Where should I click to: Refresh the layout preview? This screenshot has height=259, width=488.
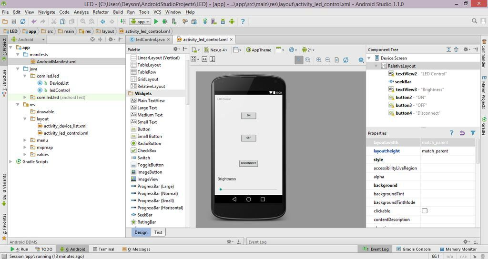pos(346,60)
